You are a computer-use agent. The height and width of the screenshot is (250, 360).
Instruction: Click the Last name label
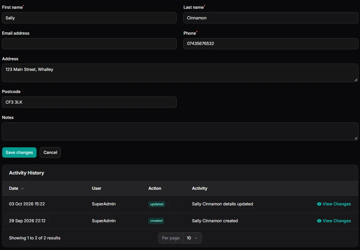(194, 7)
